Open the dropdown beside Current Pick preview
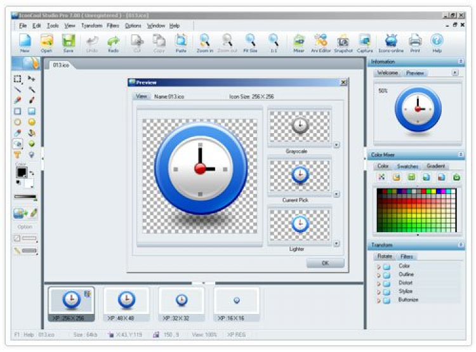This screenshot has height=352, width=476. coord(336,194)
